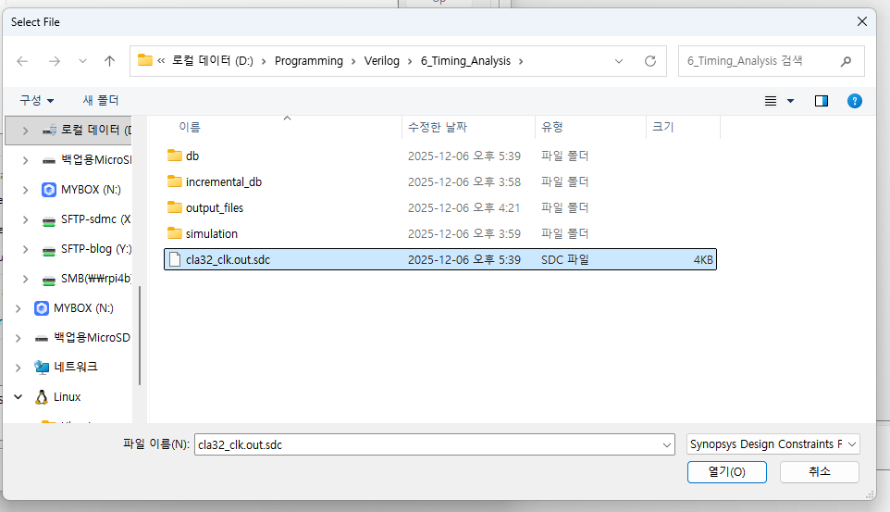The width and height of the screenshot is (890, 512).
Task: Select Verilog in the address path
Action: point(381,61)
